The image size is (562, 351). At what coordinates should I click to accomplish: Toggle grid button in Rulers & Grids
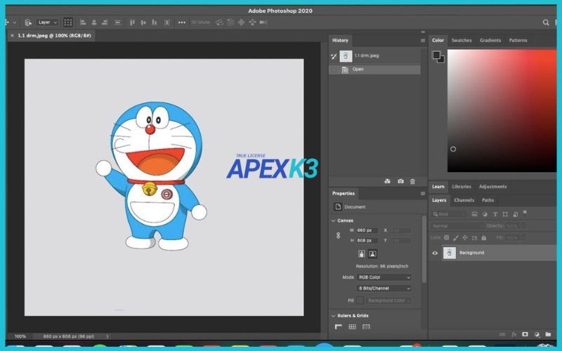click(x=353, y=326)
